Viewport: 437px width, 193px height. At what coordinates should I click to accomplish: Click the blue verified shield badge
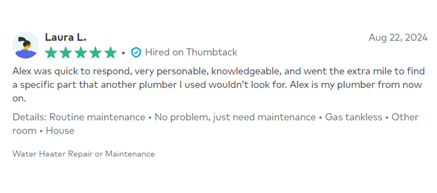[136, 52]
